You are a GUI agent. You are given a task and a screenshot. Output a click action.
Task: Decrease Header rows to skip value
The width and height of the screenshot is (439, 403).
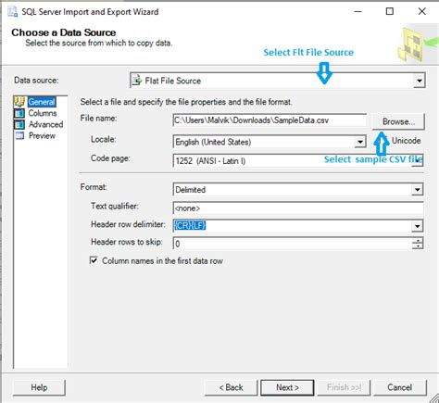tap(418, 246)
